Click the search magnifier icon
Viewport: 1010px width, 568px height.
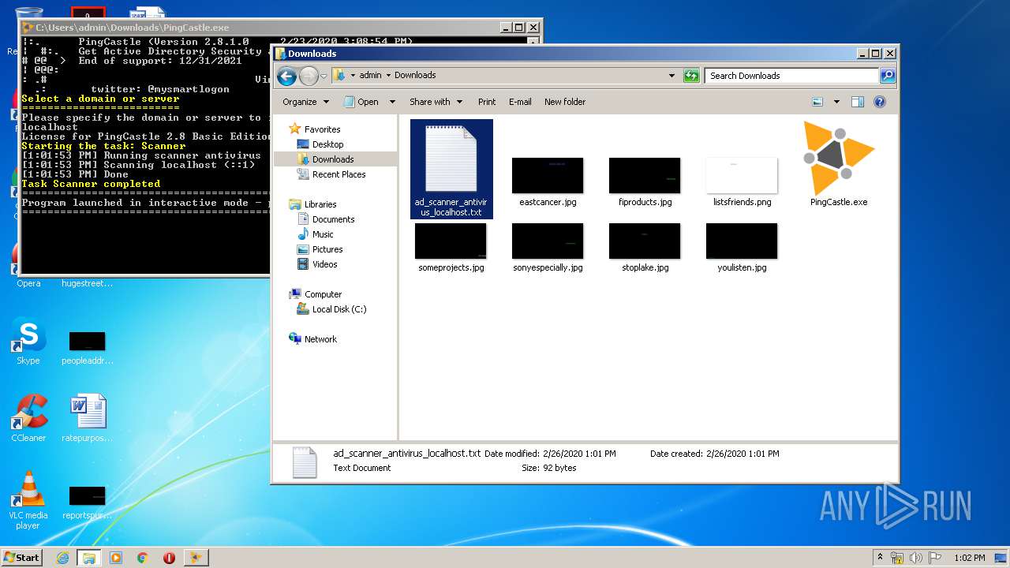(888, 76)
